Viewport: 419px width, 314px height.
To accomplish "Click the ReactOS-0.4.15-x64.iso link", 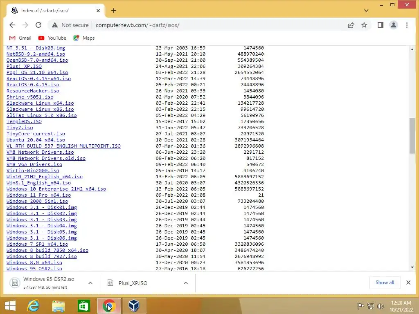I will point(39,78).
